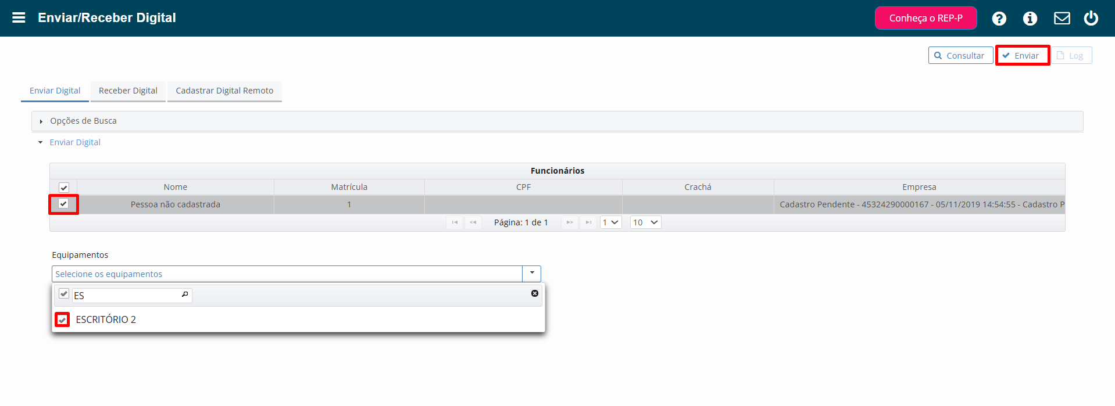Switch to the Receber Digital tab

[128, 91]
